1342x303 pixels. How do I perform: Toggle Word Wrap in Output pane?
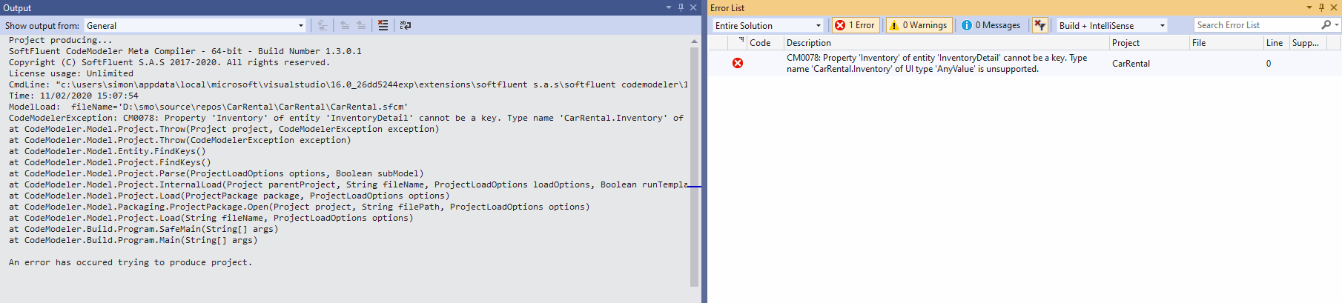click(406, 25)
